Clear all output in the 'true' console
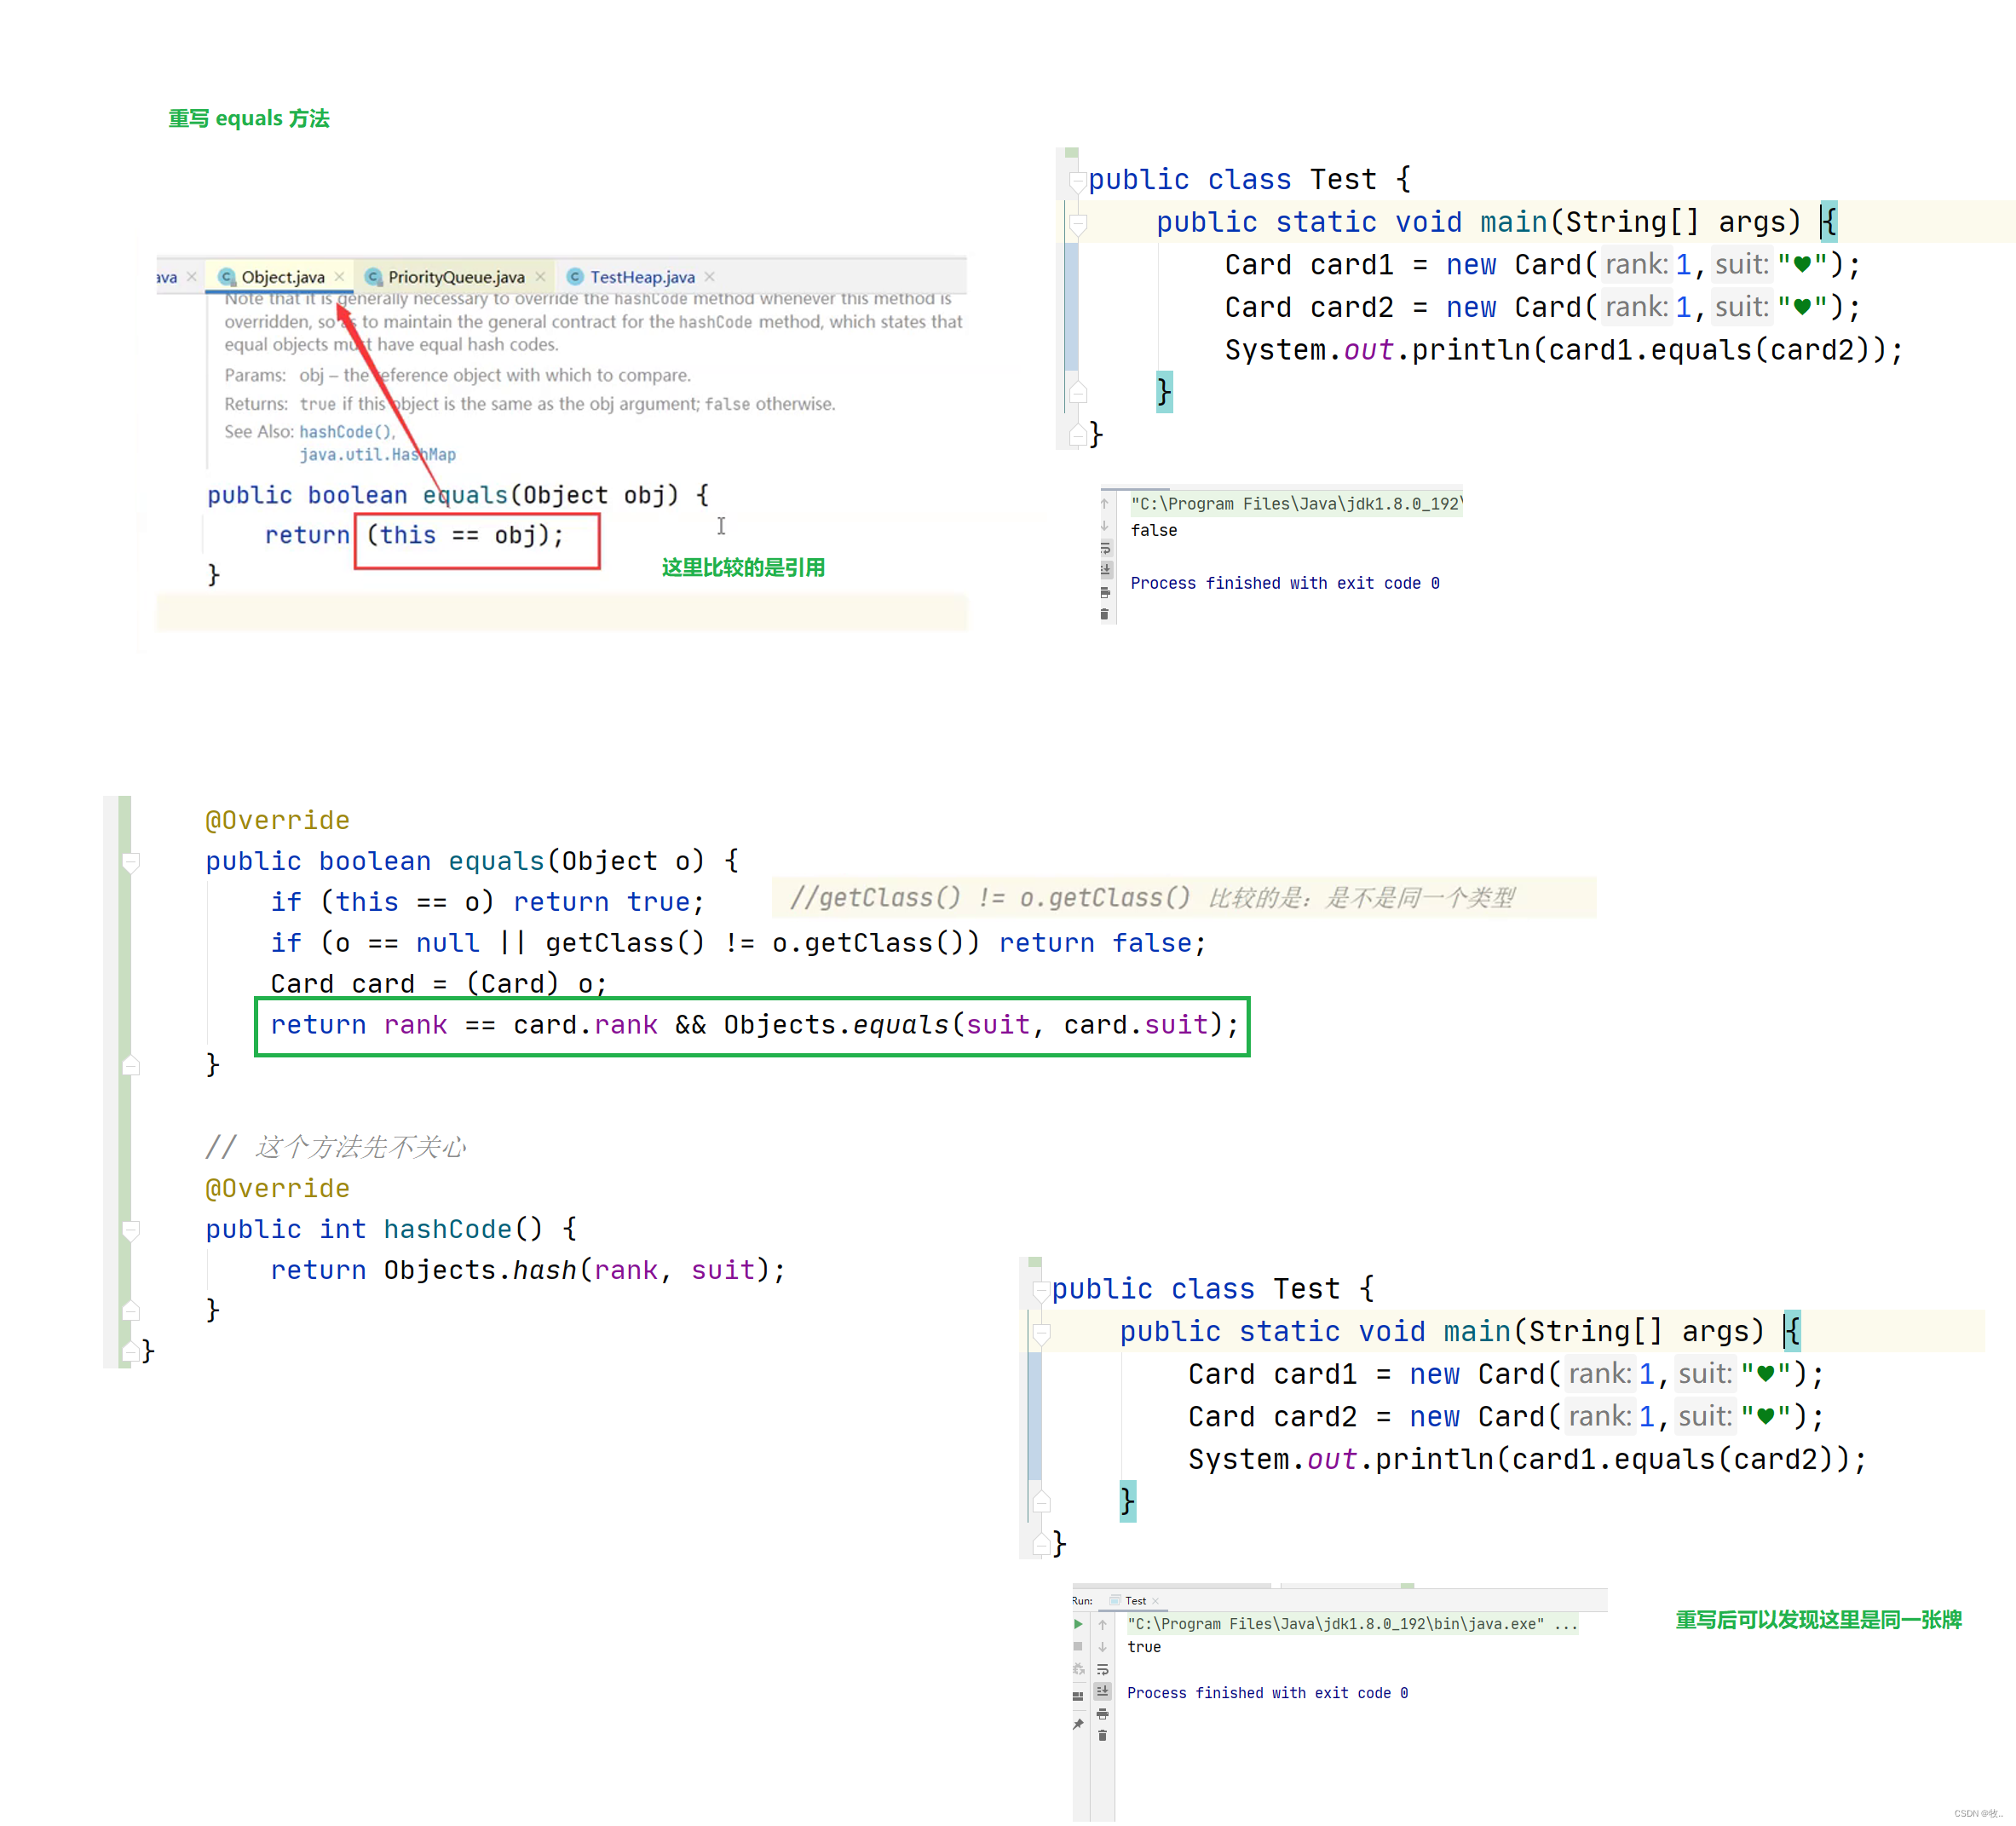Viewport: 2016px width, 1826px height. tap(1102, 1736)
